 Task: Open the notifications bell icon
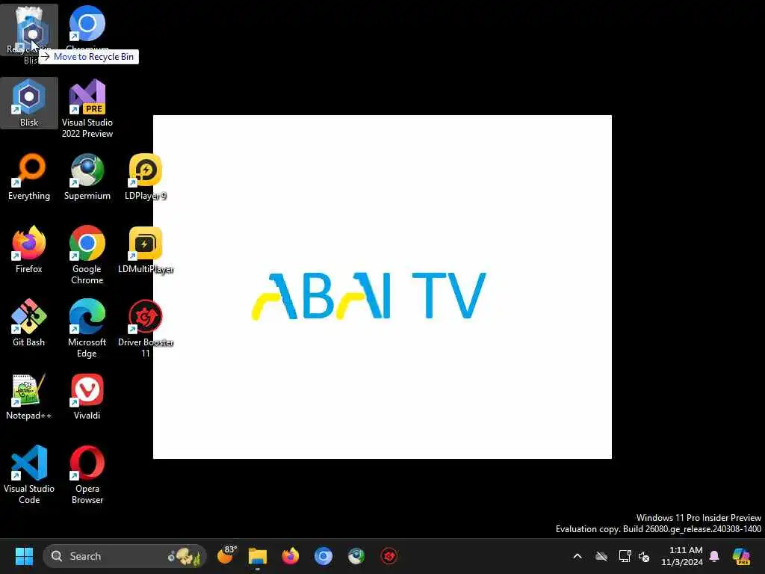714,556
